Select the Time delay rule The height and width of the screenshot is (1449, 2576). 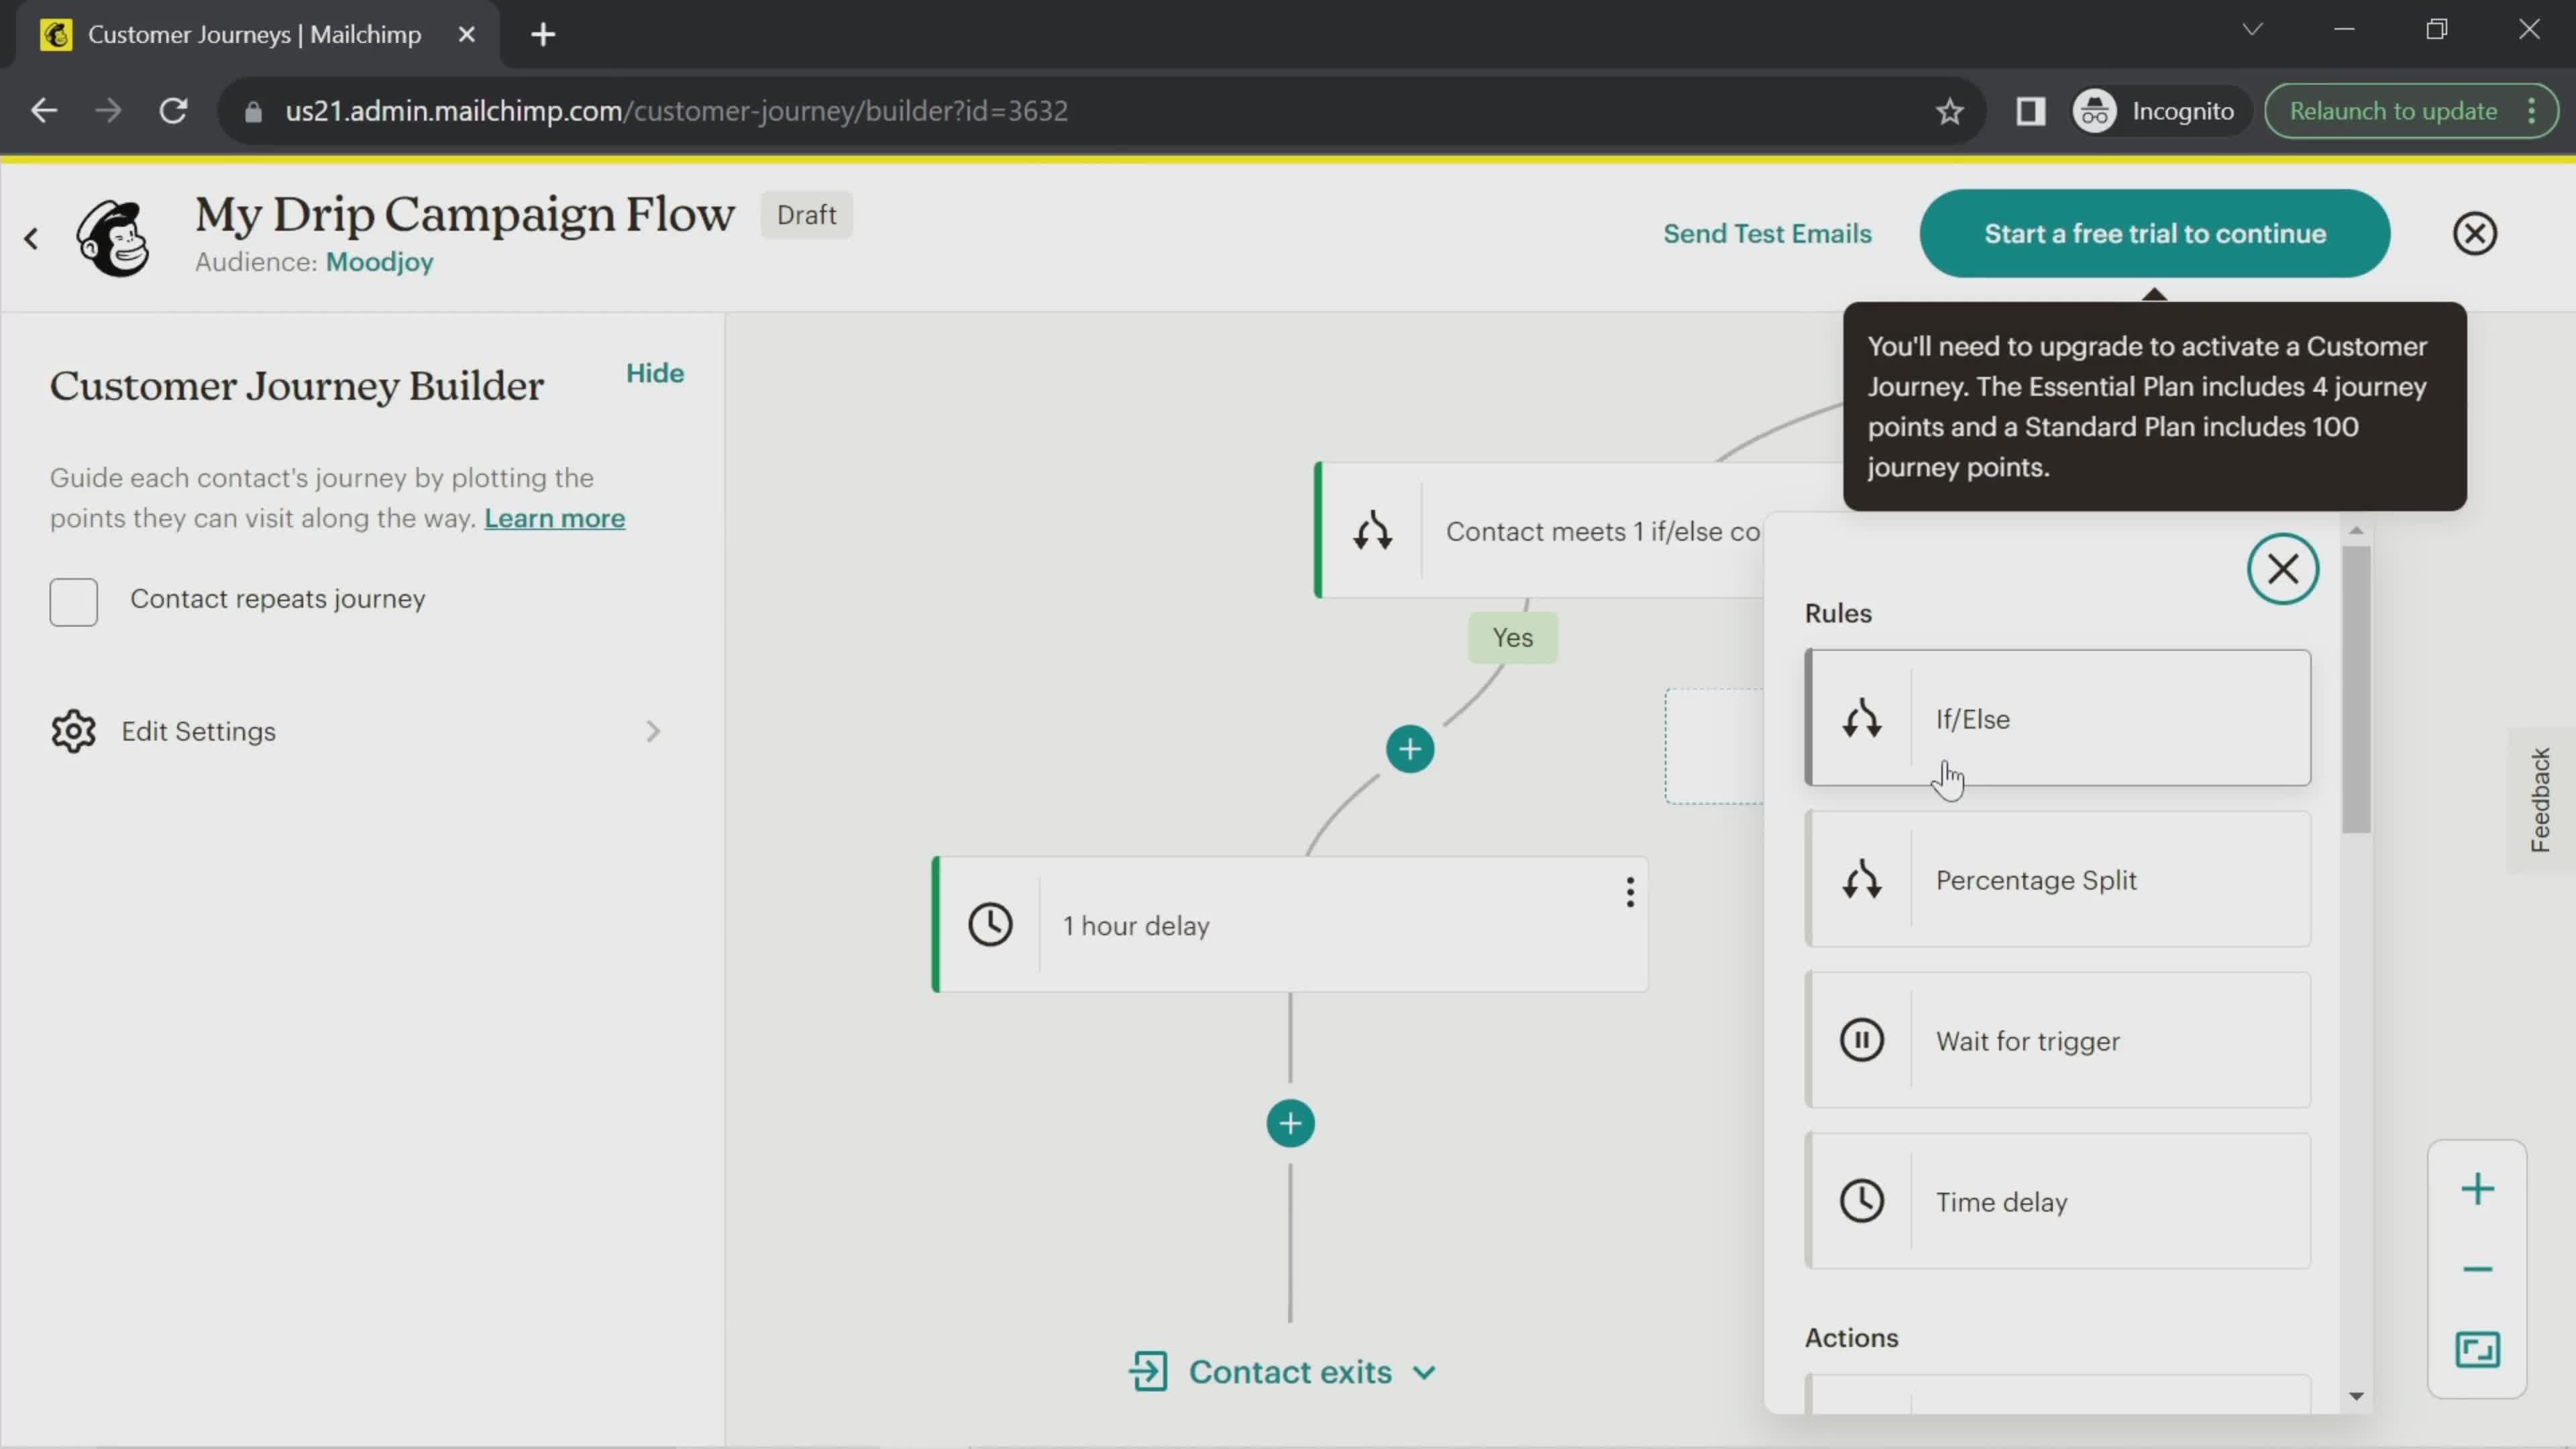coord(2057,1203)
